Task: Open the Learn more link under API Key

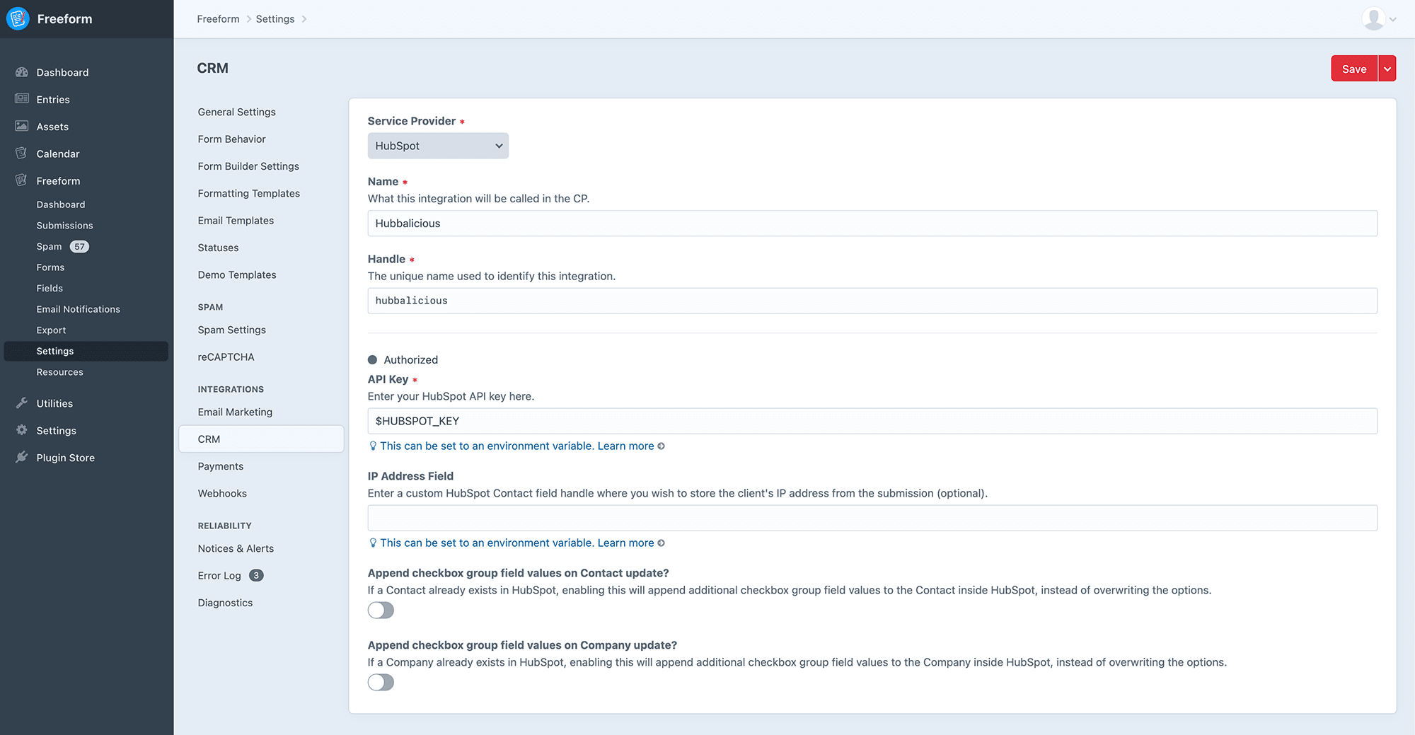Action: coord(625,446)
